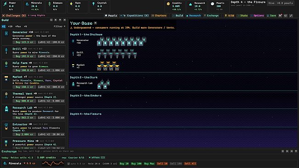Click the Build panel resize handle
This screenshot has height=168, width=299.
[67, 83]
